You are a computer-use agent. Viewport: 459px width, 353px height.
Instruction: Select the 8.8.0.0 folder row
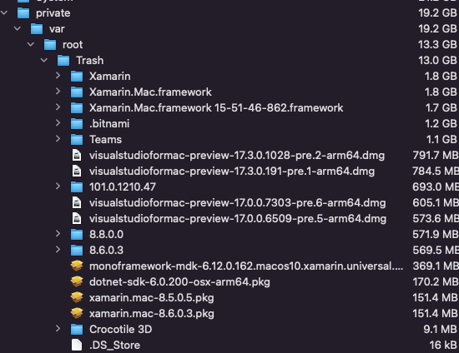pyautogui.click(x=229, y=234)
